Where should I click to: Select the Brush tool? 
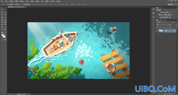coord(5,17)
